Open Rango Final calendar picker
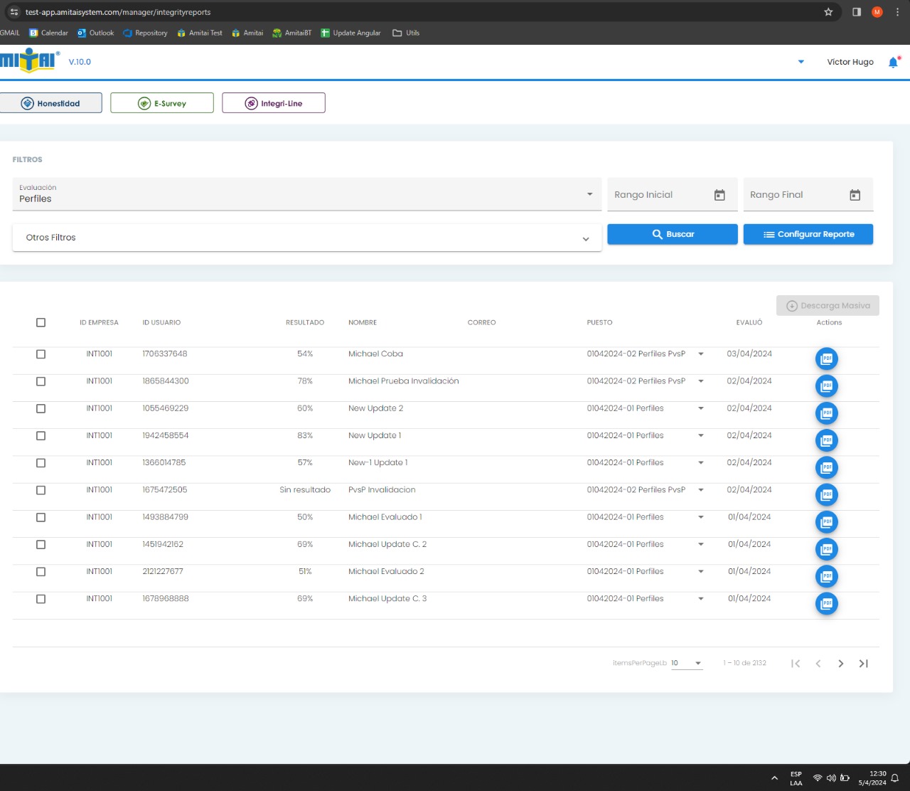 point(855,195)
